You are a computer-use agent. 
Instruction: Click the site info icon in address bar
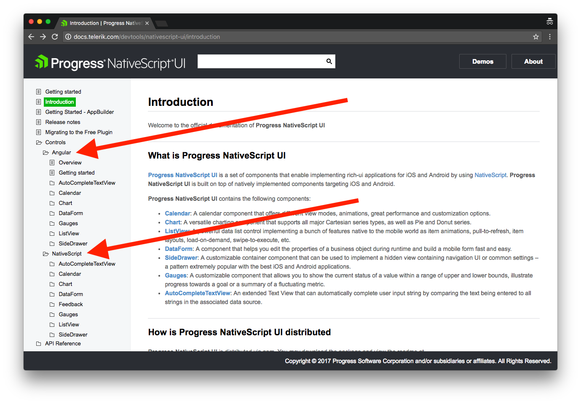(68, 37)
